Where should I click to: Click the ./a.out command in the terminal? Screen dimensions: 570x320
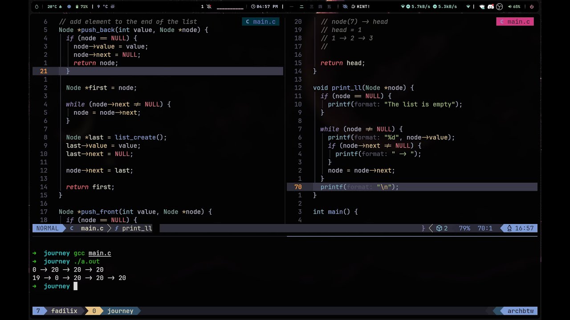click(86, 261)
